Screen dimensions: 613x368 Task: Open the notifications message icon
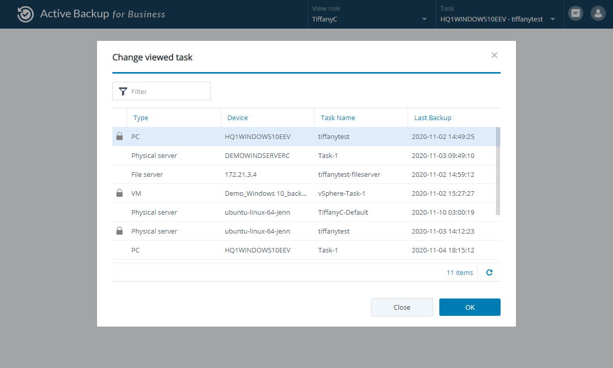(x=576, y=14)
